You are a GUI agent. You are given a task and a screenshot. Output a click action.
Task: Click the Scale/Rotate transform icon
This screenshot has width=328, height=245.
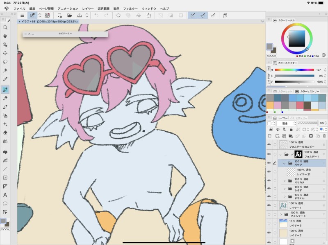click(148, 15)
